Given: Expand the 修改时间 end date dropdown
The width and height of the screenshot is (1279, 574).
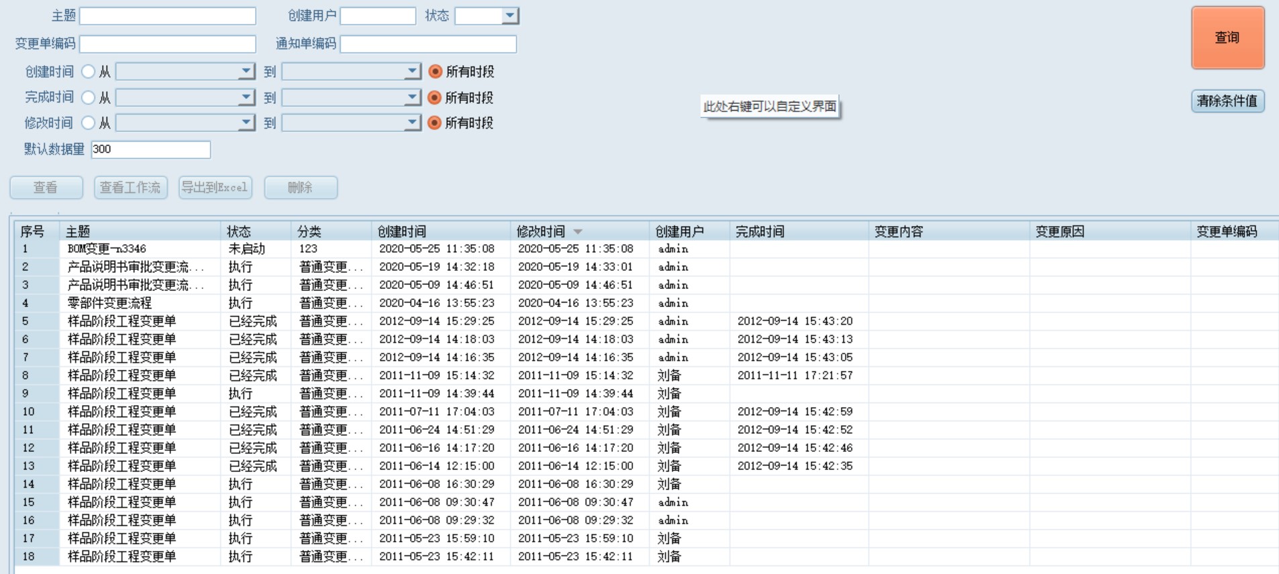Looking at the screenshot, I should click(x=412, y=123).
